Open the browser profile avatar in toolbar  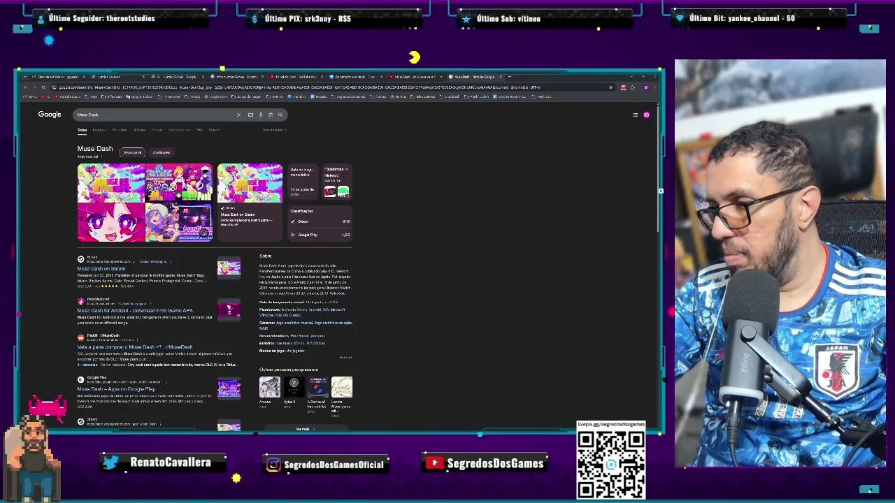coord(645,87)
